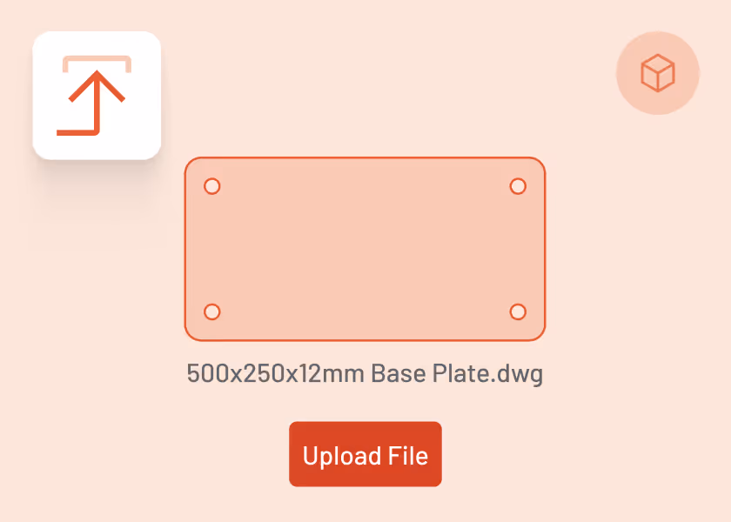The height and width of the screenshot is (522, 731).
Task: Select the bottom-right bolt hole circle
Action: tap(518, 311)
